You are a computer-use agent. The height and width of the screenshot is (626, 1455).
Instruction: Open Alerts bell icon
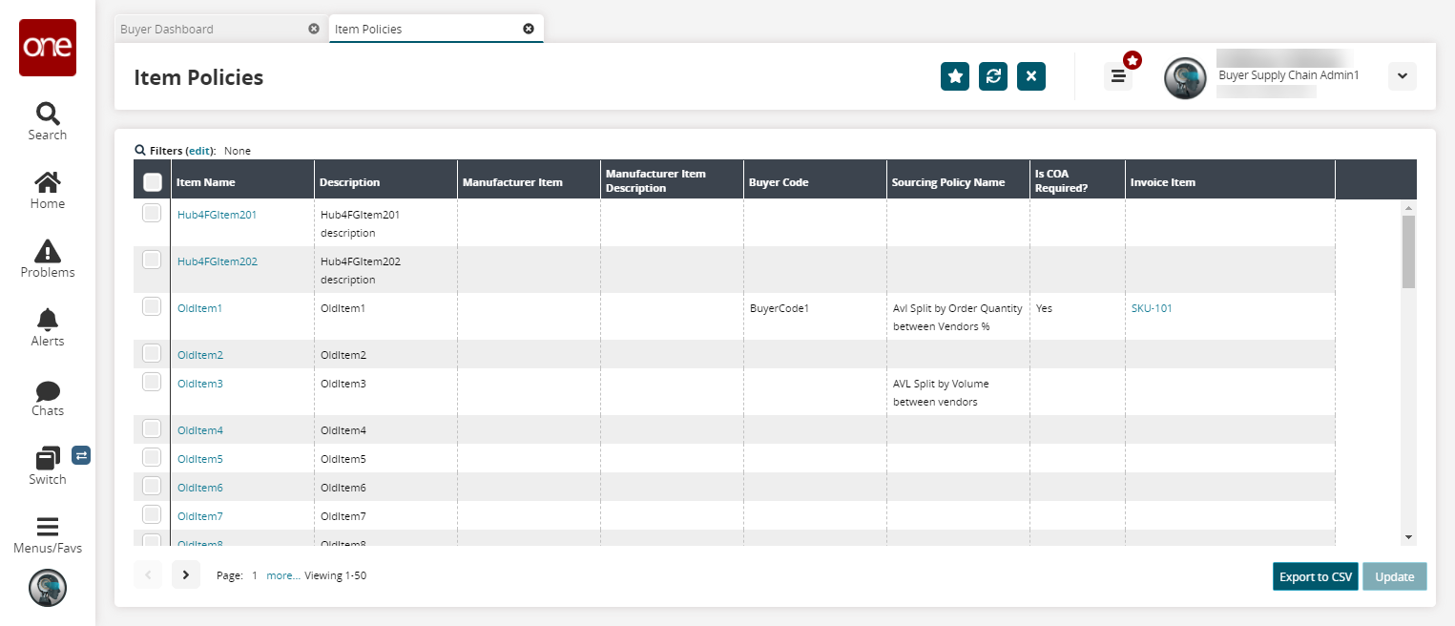(47, 321)
